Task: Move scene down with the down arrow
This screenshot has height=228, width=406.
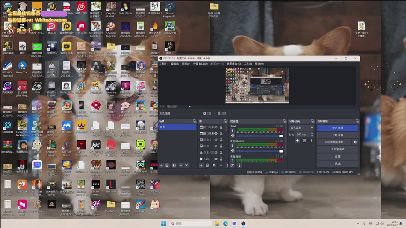Action: (x=186, y=165)
